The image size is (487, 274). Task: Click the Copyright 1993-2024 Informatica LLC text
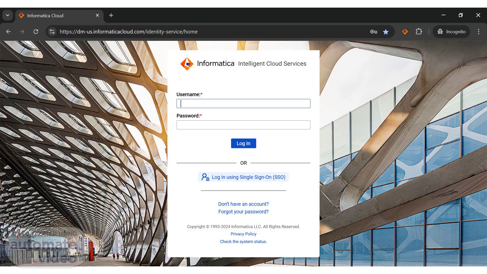[x=243, y=227]
